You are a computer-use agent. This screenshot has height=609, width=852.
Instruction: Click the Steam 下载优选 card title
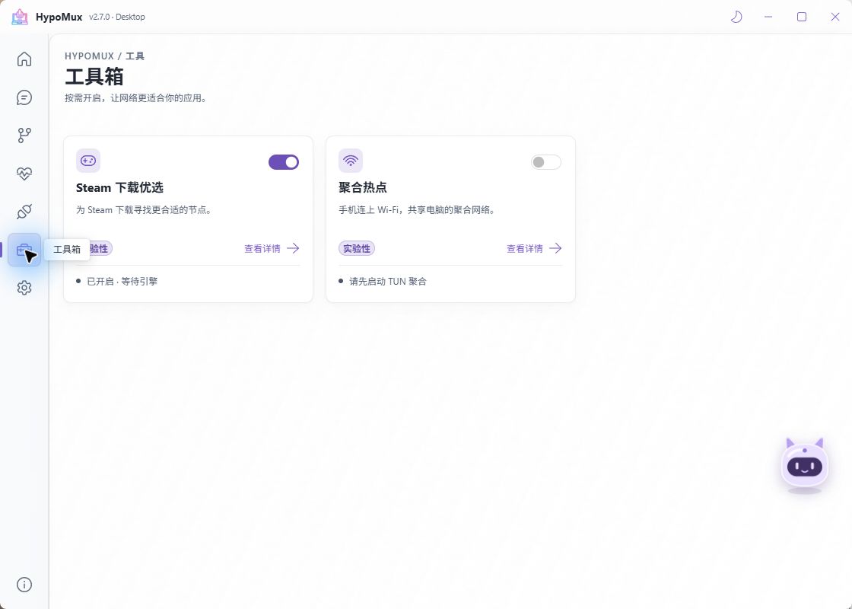click(119, 187)
